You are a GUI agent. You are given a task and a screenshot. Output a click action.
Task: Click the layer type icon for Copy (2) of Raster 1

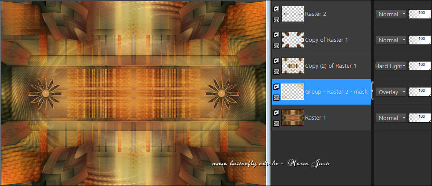click(276, 61)
